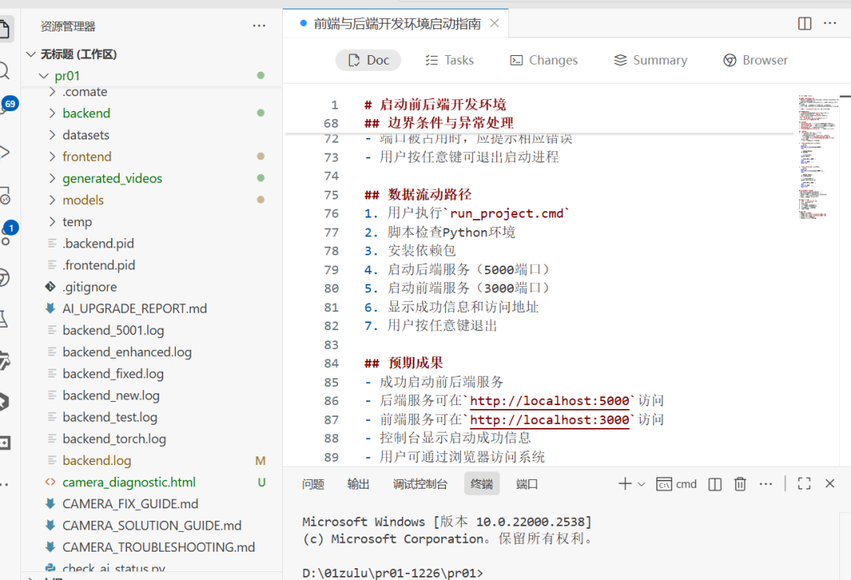Screen dimensions: 851x580
Task: Open Explorer panel more actions ellipsis
Action: click(259, 25)
